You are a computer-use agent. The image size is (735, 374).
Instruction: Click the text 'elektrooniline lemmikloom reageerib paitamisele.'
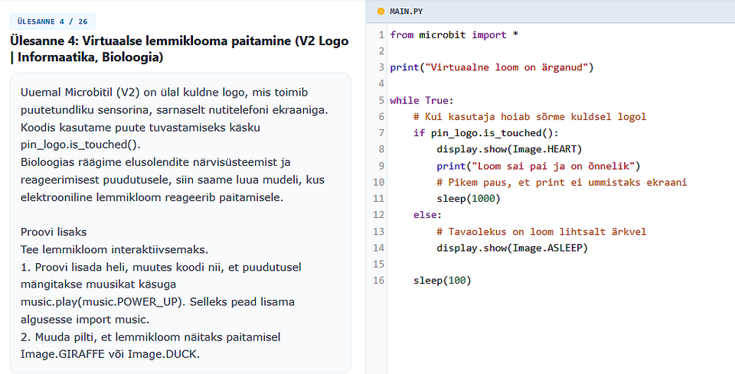(x=152, y=197)
